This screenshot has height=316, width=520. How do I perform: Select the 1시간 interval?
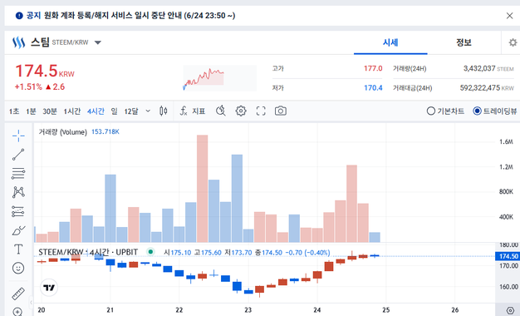[x=72, y=111]
